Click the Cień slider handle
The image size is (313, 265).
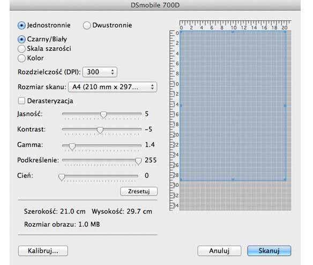click(x=62, y=177)
